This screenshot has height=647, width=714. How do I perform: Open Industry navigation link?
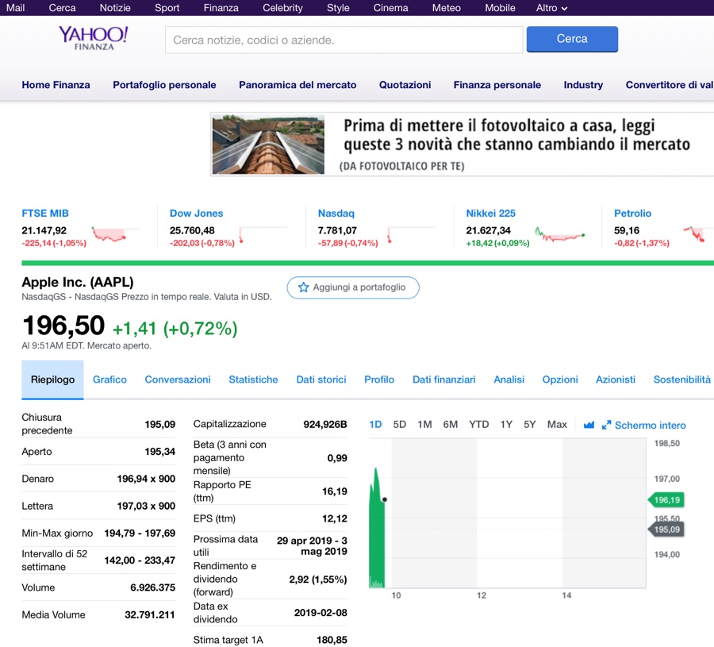point(583,85)
